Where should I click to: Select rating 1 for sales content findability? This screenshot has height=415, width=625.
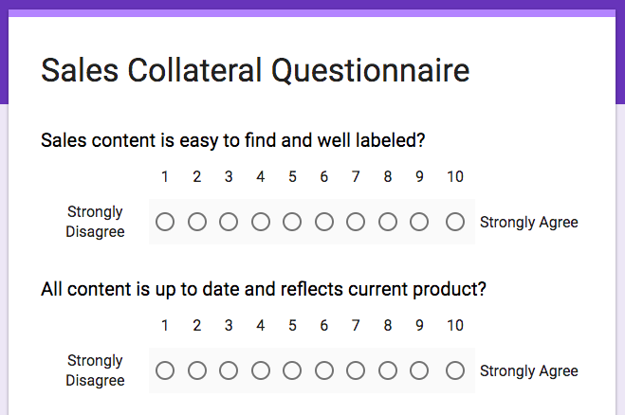[165, 222]
